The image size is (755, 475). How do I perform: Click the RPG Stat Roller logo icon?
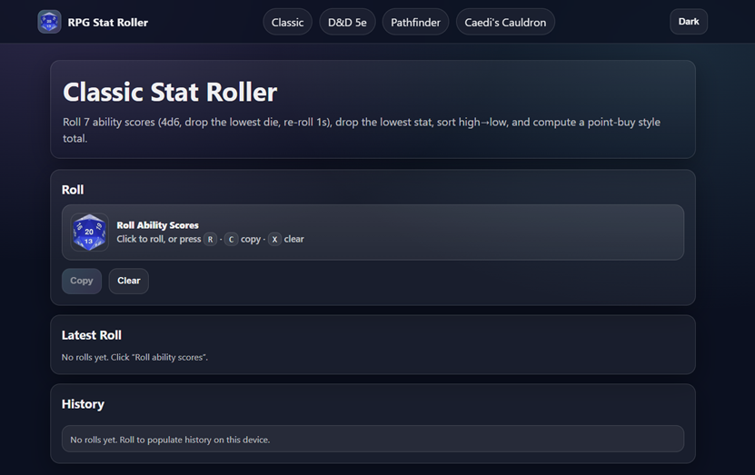[x=49, y=22]
